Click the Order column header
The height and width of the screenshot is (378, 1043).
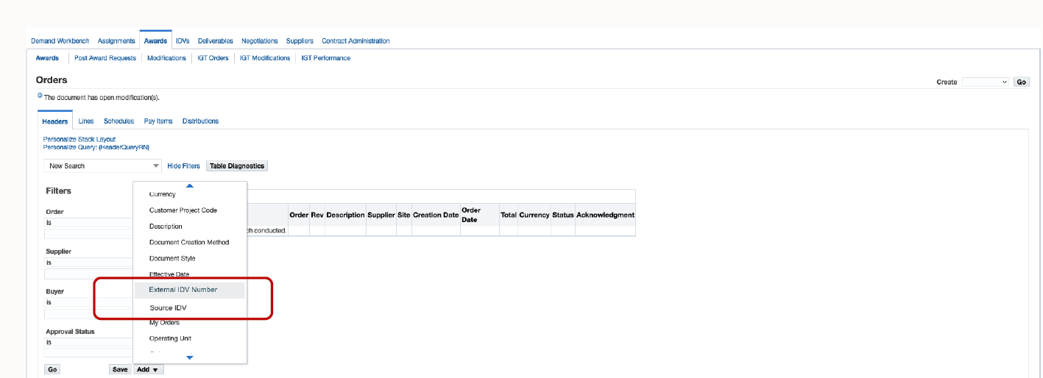(299, 215)
